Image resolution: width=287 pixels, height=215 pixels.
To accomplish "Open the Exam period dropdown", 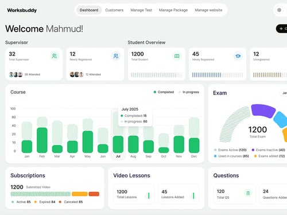I will click(284, 93).
